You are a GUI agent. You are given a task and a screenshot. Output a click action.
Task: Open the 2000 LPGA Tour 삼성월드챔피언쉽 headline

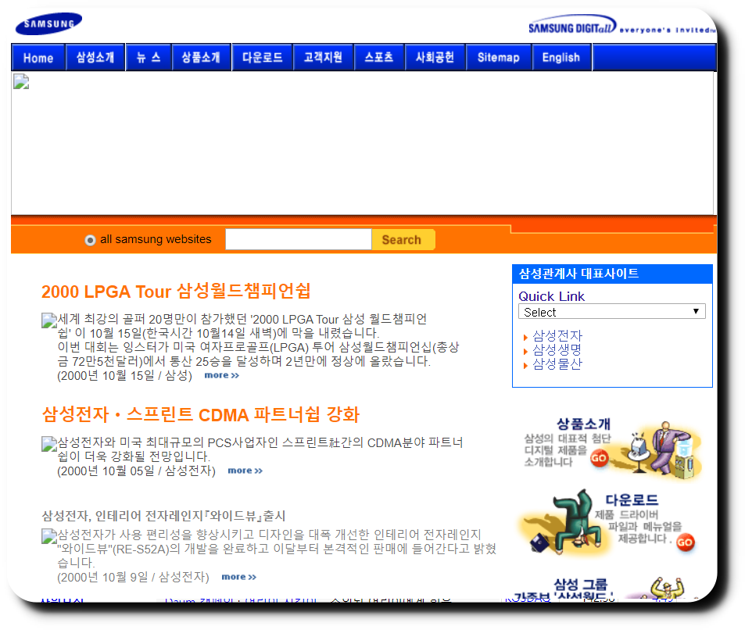(x=176, y=292)
